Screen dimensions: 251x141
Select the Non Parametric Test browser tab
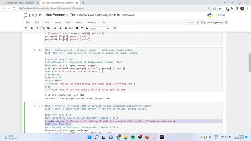(60, 3)
